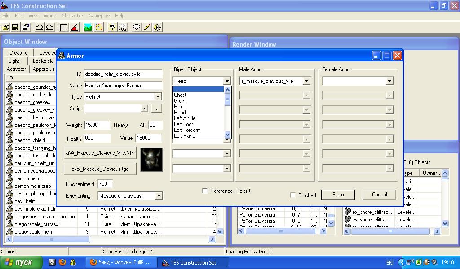Enable the Path Grid editing icon
The image size is (460, 269).
coord(99,27)
